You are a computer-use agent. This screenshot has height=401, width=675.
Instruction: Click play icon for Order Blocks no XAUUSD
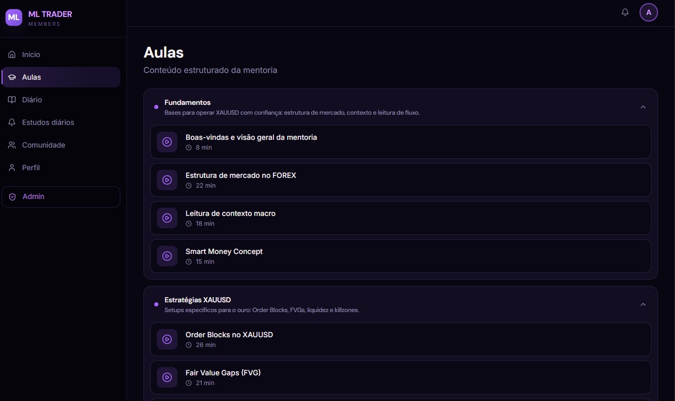tap(167, 339)
